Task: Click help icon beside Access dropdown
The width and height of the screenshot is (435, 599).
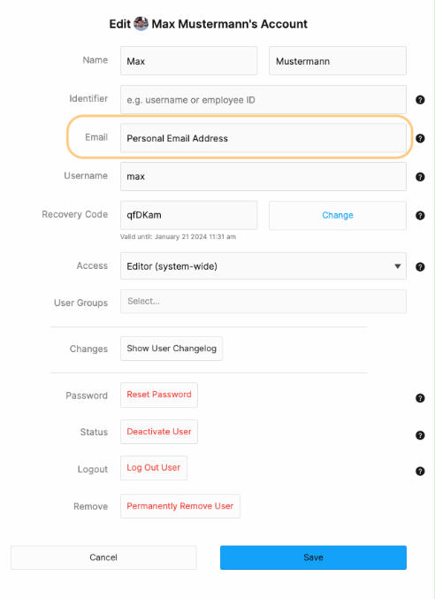Action: (420, 267)
